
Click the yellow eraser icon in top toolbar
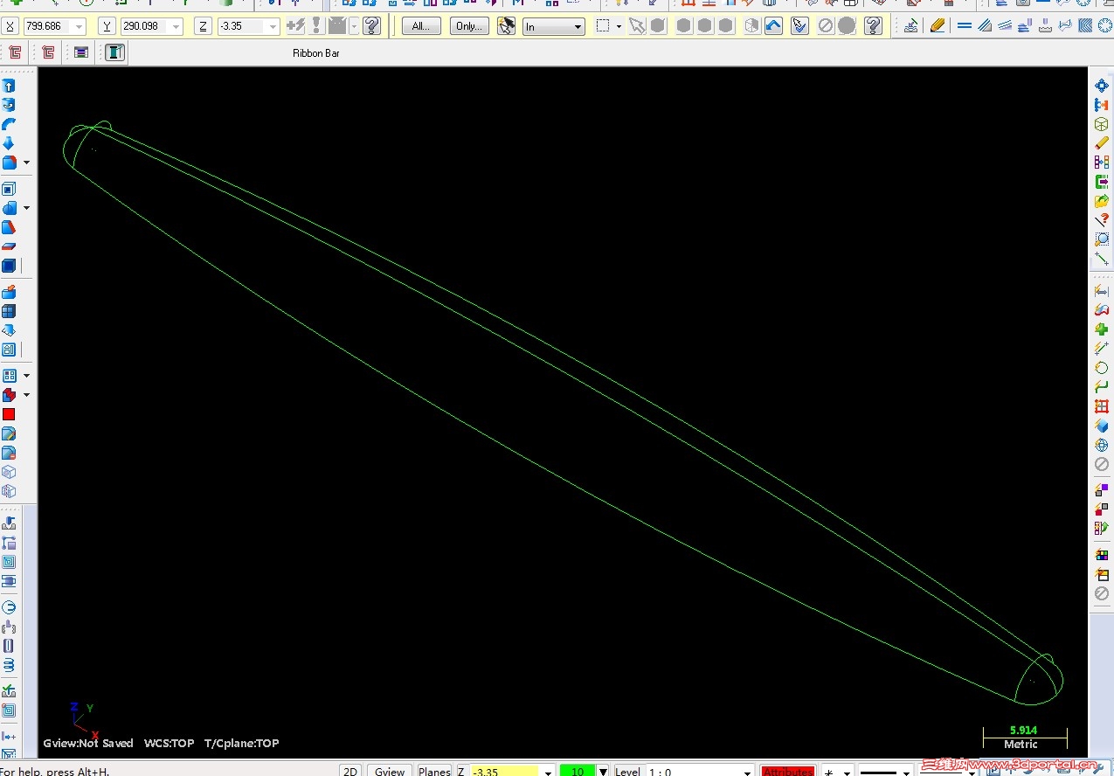(x=938, y=26)
